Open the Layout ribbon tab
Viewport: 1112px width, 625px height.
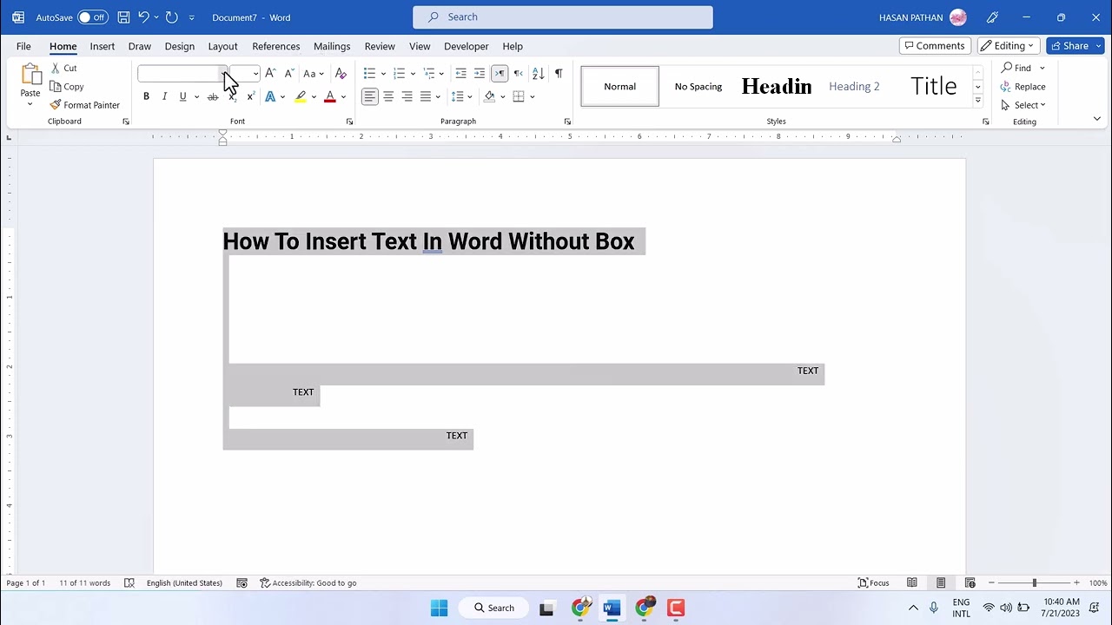tap(222, 46)
